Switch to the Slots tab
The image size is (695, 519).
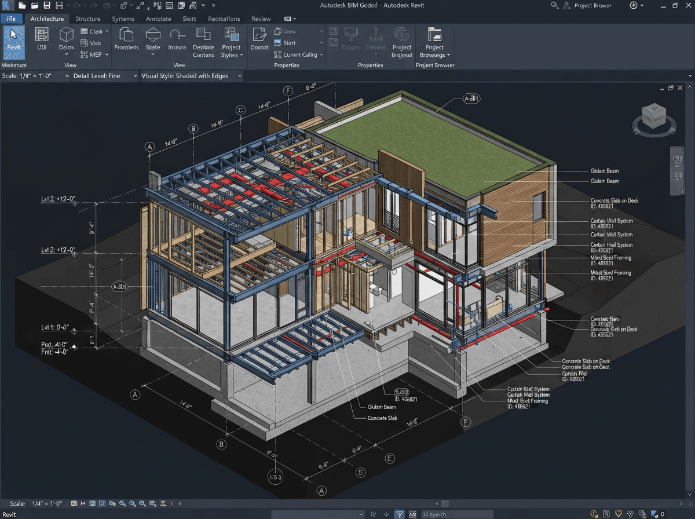coord(189,19)
